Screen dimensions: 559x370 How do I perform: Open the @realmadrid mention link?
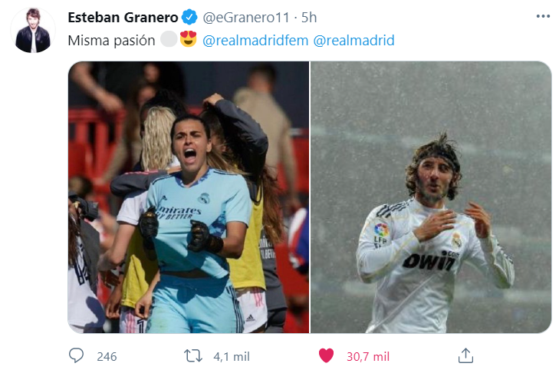353,41
